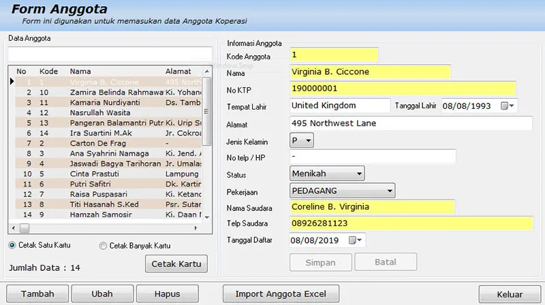Select row Jaswadi Bagya Tarihoran
545x305 pixels.
(108, 163)
